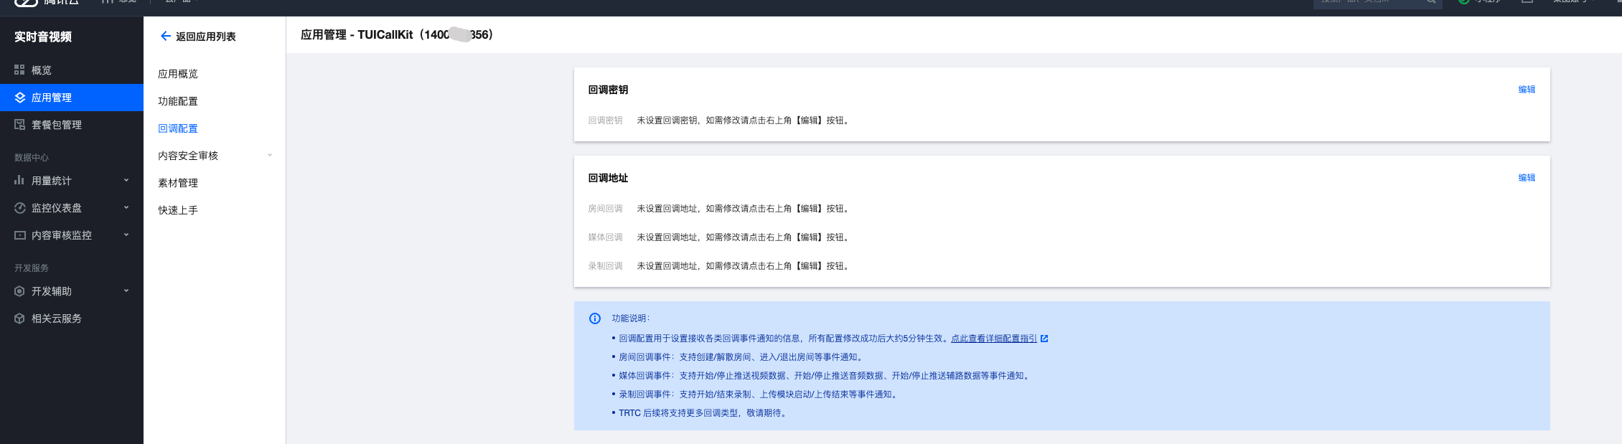Click the 媒体回调事件 description line
Screen dimensions: 1622x444
[x=825, y=376]
